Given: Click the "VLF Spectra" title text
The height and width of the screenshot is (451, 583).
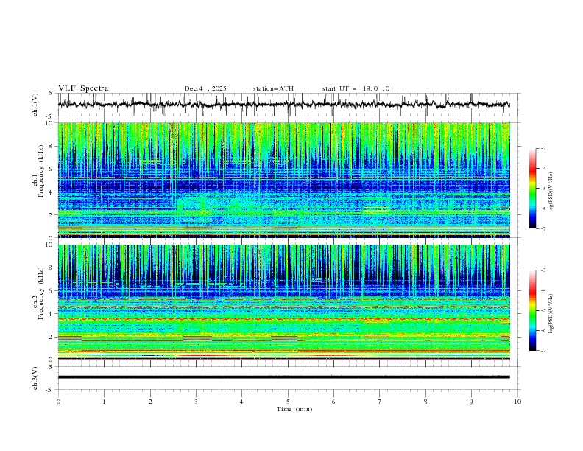Looking at the screenshot, I should click(x=83, y=88).
